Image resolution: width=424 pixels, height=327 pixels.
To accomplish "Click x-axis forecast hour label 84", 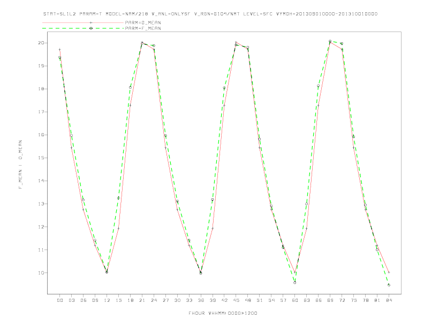I will [x=389, y=300].
